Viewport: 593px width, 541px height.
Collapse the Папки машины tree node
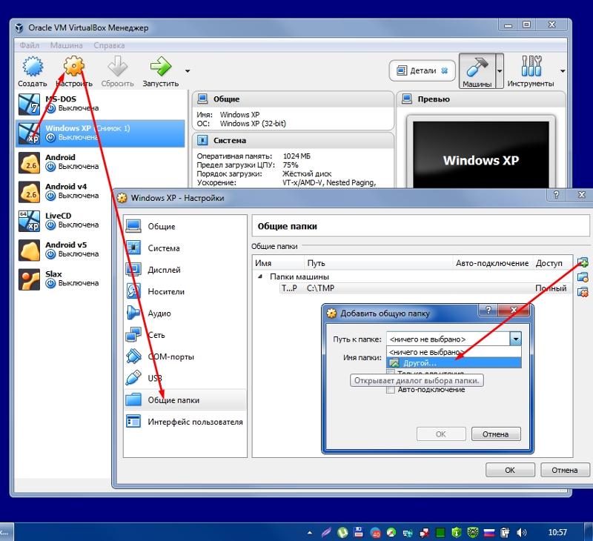pos(260,276)
